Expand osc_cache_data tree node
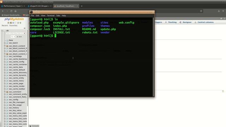 [5, 67]
